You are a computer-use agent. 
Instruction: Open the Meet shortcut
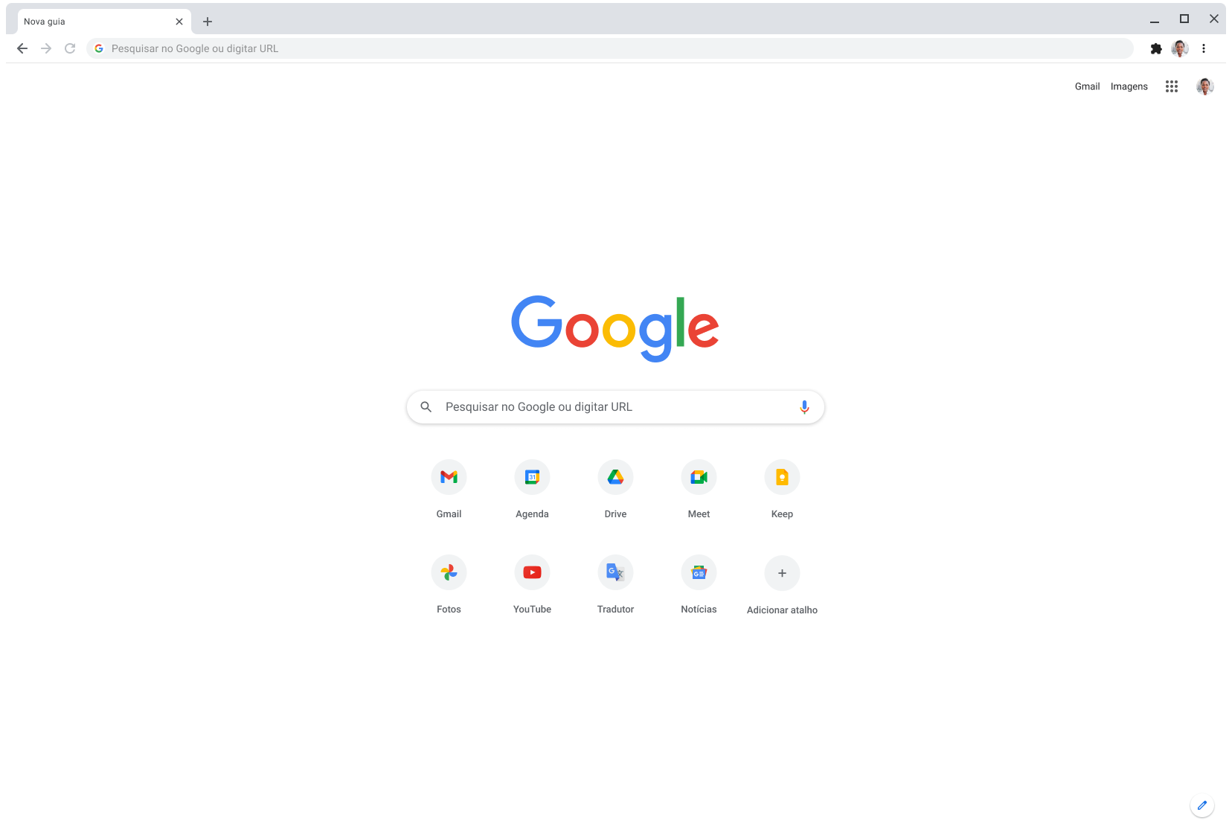point(699,477)
